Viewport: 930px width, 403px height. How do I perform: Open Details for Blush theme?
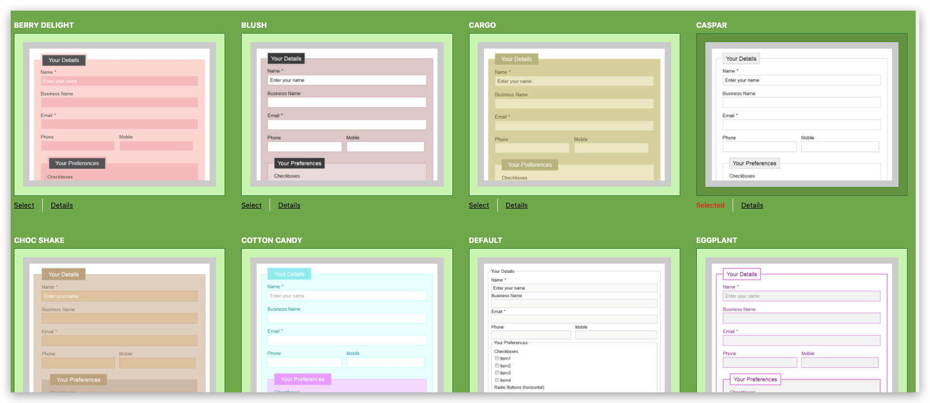[x=289, y=206]
